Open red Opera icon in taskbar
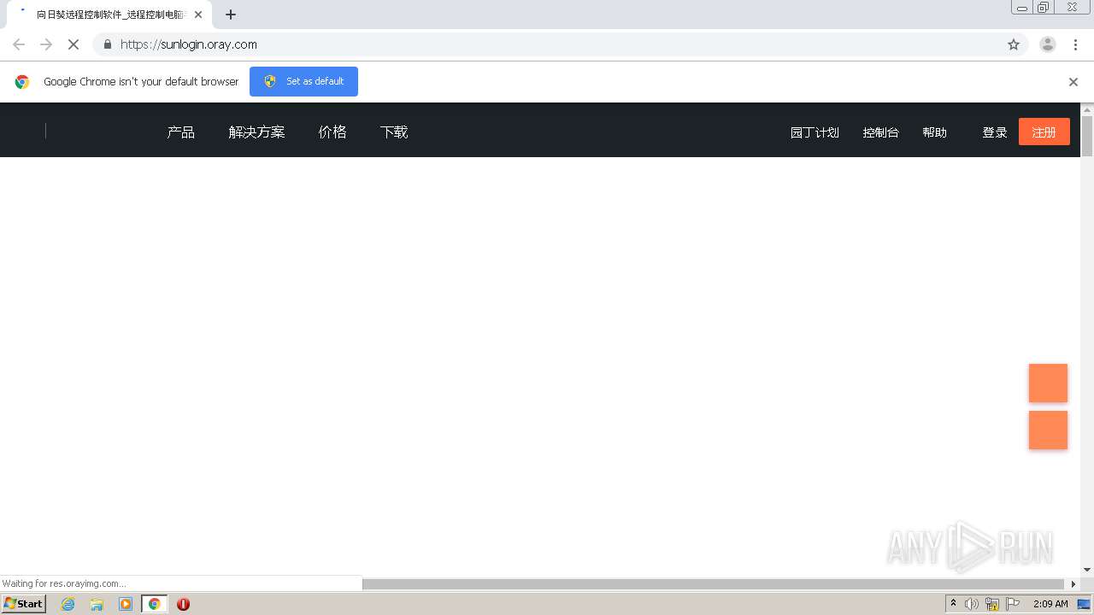Screen dimensions: 1094x615 click(183, 604)
